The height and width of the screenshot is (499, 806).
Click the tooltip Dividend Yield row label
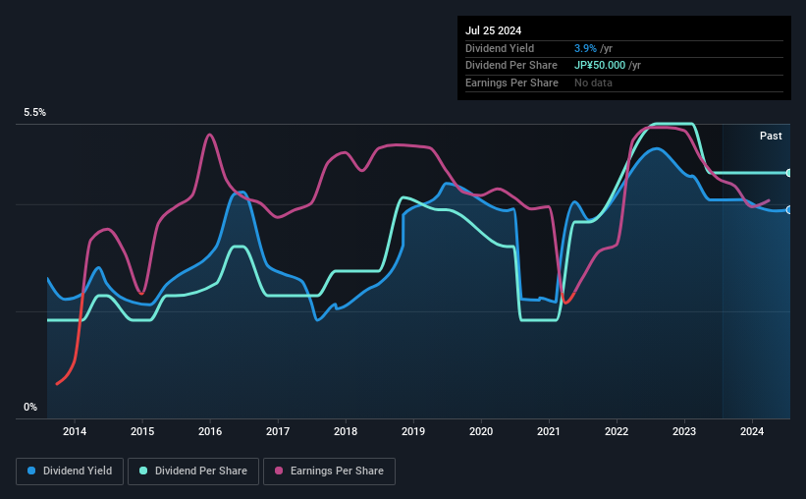coord(500,48)
